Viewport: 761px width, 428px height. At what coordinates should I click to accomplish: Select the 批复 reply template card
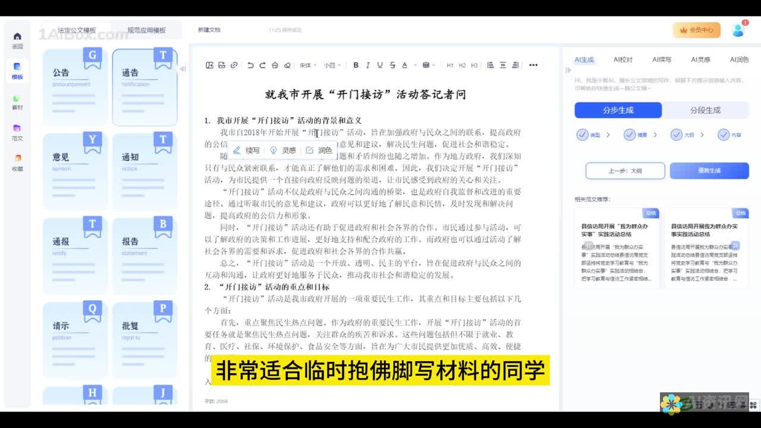(x=144, y=341)
